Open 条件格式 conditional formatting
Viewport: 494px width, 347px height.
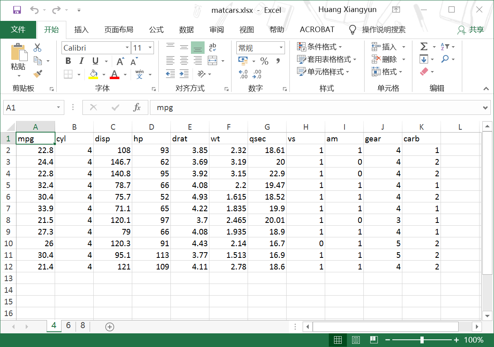coord(320,47)
